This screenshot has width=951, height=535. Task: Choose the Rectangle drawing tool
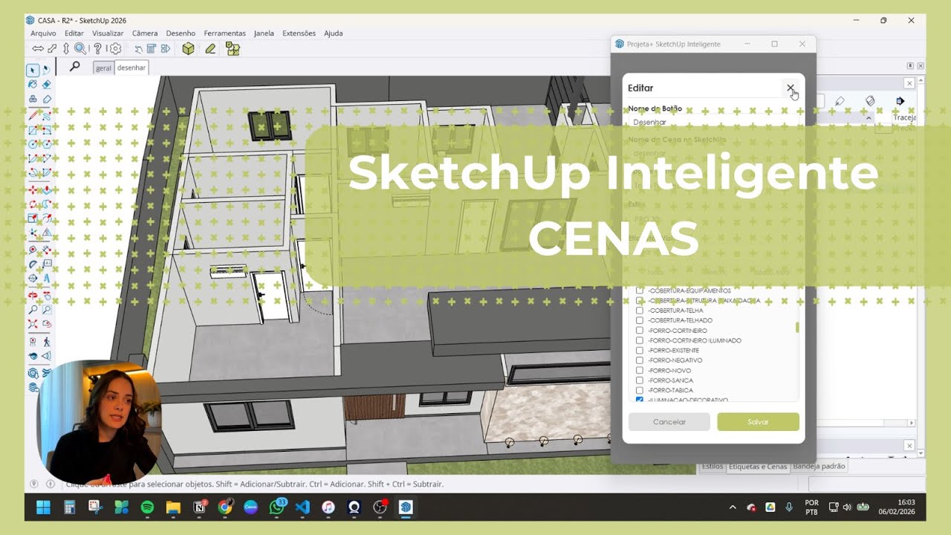point(33,129)
